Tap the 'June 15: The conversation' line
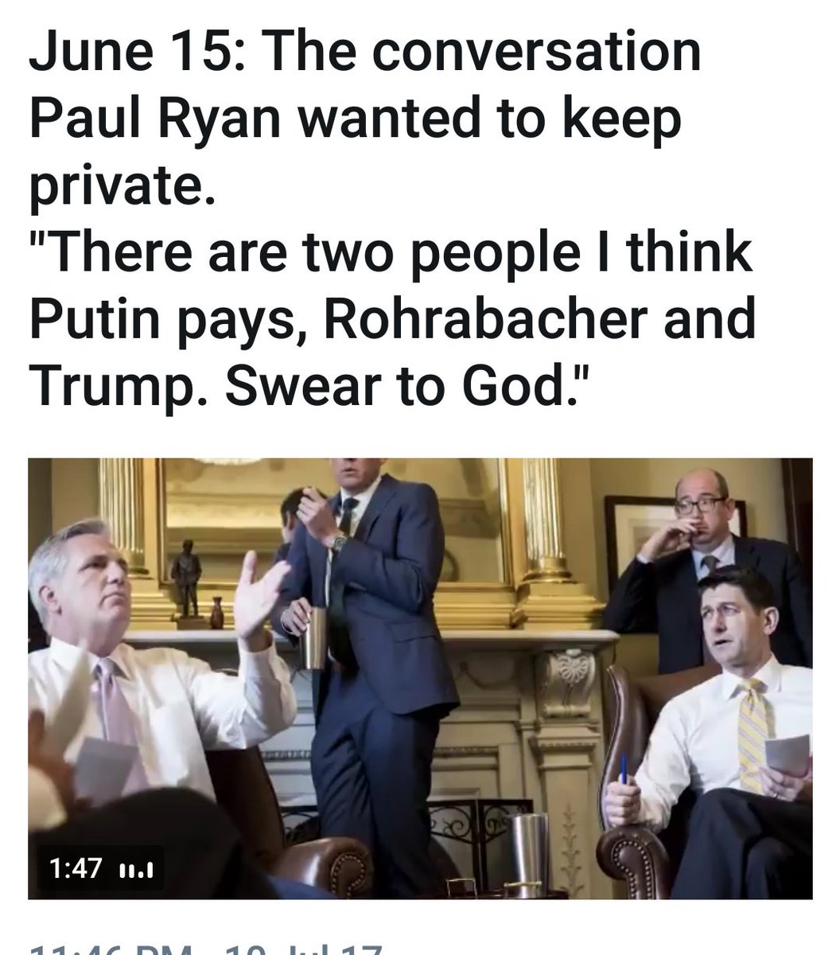Image resolution: width=840 pixels, height=955 pixels. pyautogui.click(x=365, y=53)
